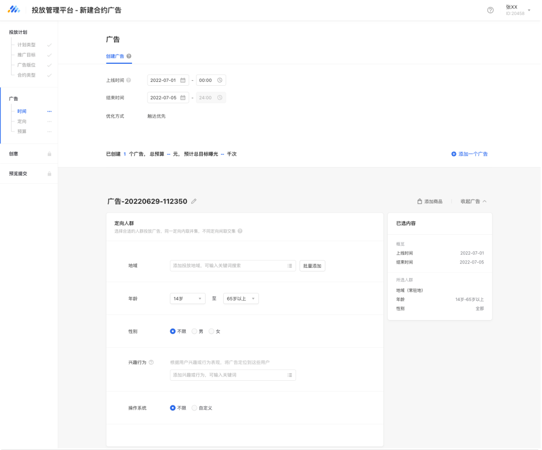
Task: Open the 14岁 minimum age dropdown
Action: click(188, 299)
